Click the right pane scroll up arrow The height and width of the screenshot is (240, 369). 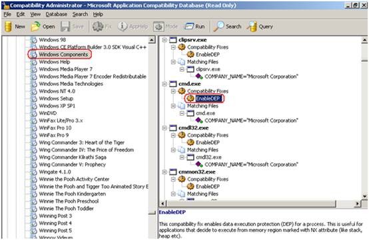[x=364, y=40]
